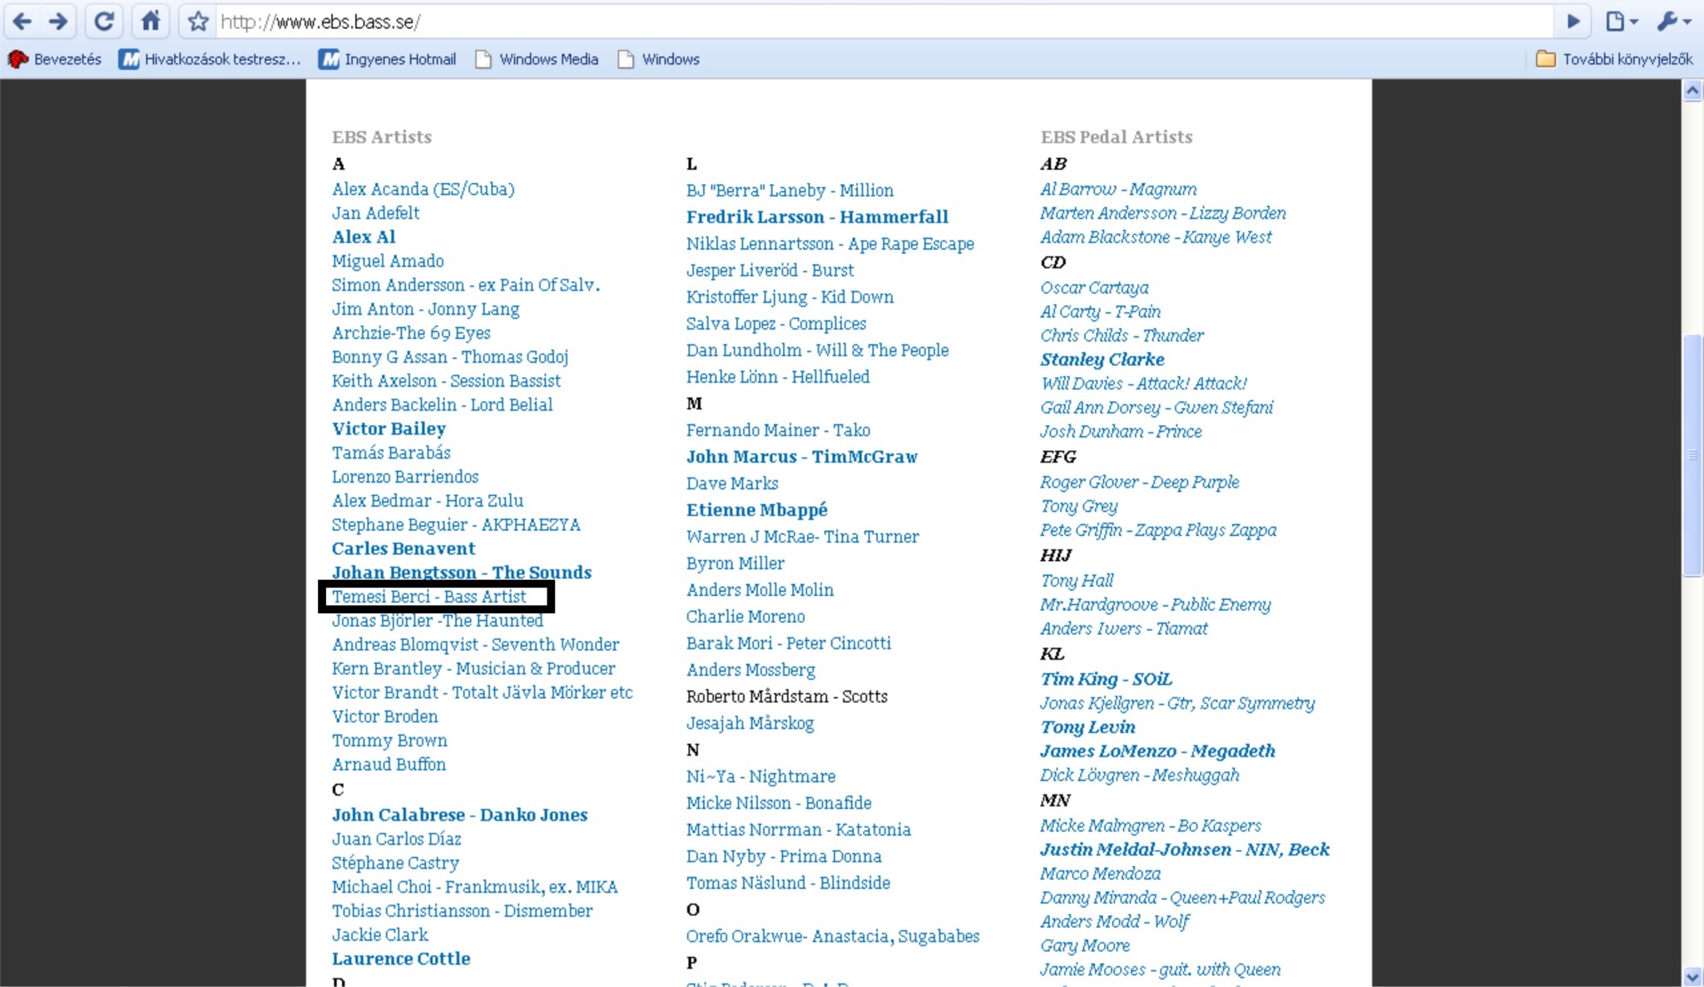Open Tim King - SOiL link
This screenshot has height=987, width=1704.
(x=1107, y=679)
